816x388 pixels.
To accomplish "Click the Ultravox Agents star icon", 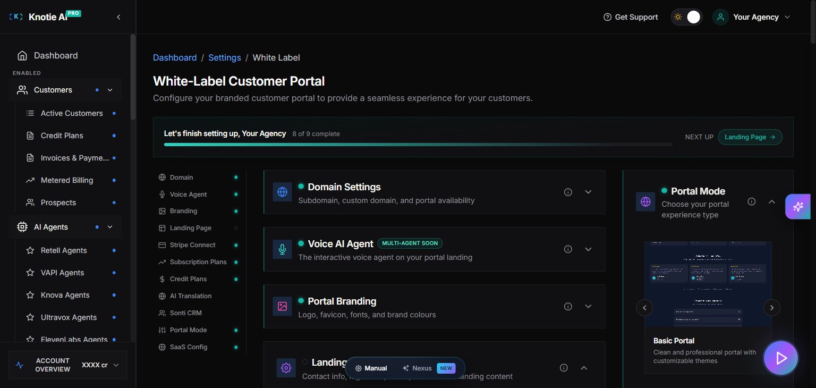I will [30, 317].
